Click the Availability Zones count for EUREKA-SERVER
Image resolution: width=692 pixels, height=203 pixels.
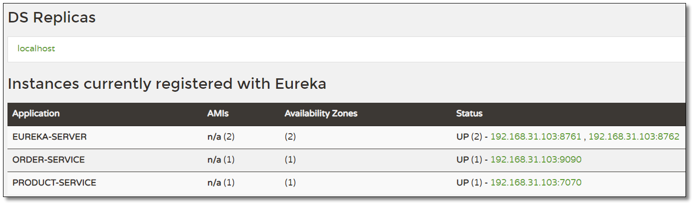click(290, 137)
